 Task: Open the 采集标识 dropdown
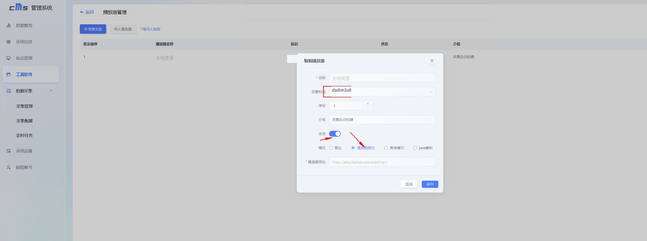click(383, 92)
